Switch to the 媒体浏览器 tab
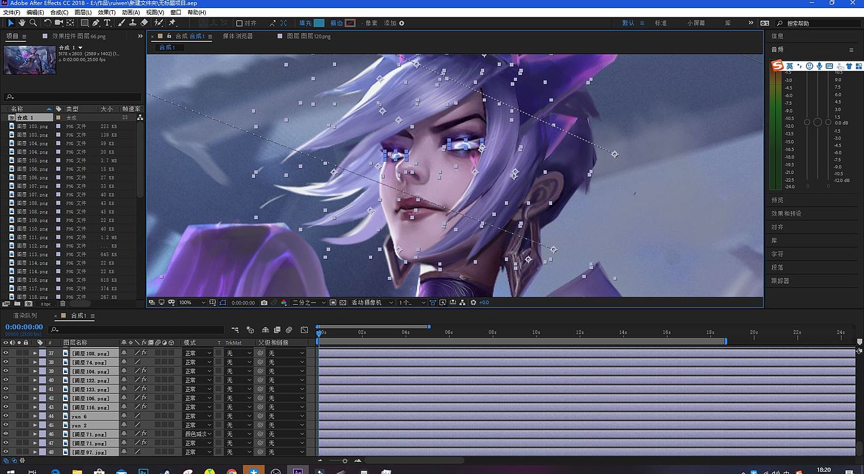This screenshot has height=474, width=864. coord(238,36)
